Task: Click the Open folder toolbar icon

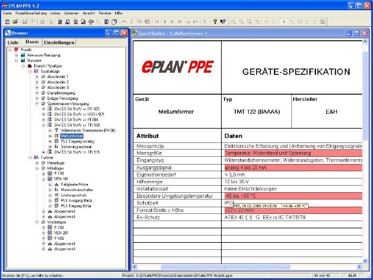Action: [x=15, y=22]
